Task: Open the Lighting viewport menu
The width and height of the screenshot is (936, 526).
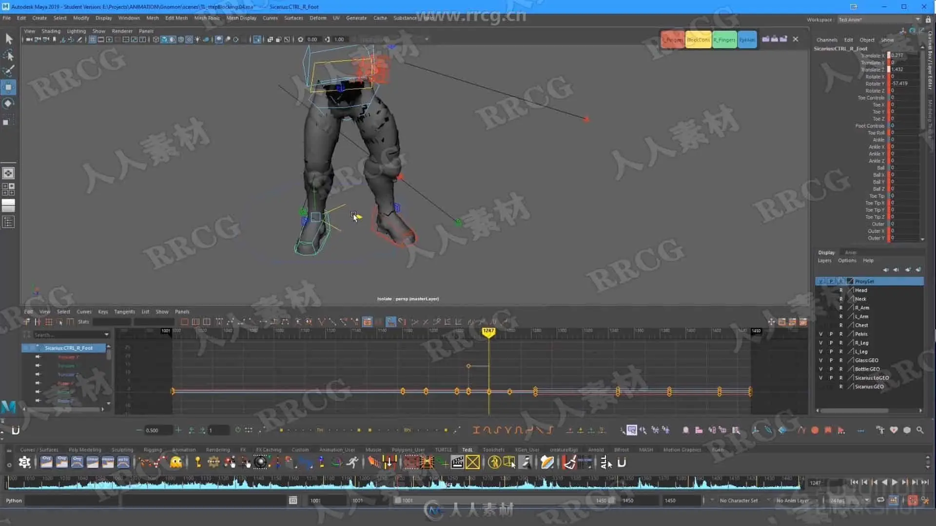Action: tap(76, 31)
